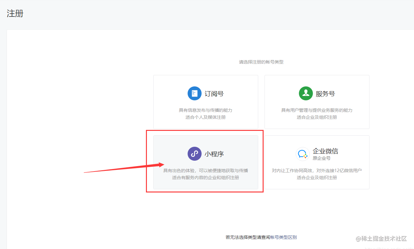
Task: Click the 企业微信 chat bubble icon
Action: tap(303, 154)
